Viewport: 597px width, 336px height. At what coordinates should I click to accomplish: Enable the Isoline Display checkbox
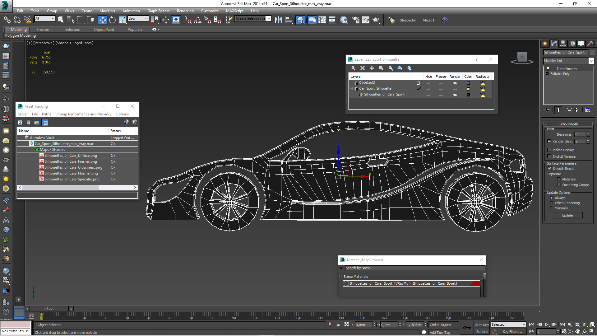pos(549,150)
